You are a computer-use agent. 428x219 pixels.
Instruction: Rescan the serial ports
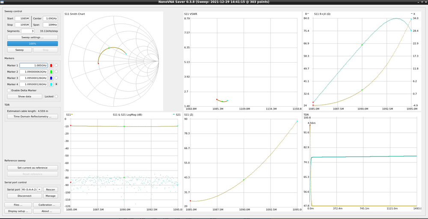51,189
